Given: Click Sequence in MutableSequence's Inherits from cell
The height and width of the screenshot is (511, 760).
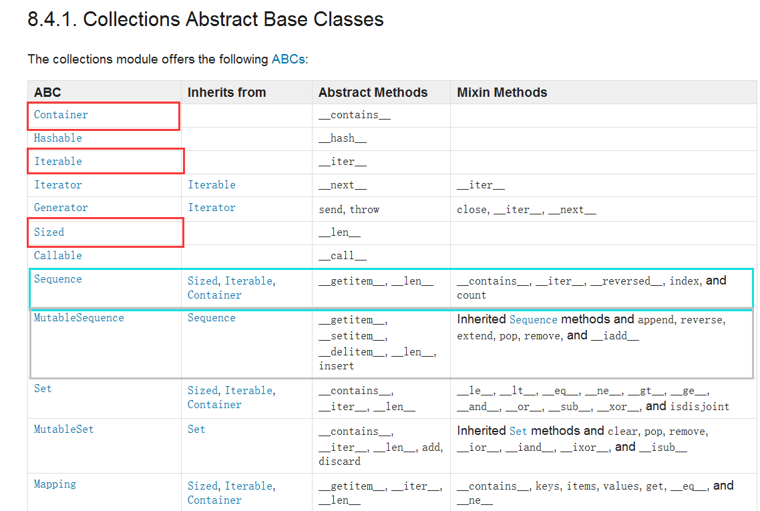Looking at the screenshot, I should 212,318.
